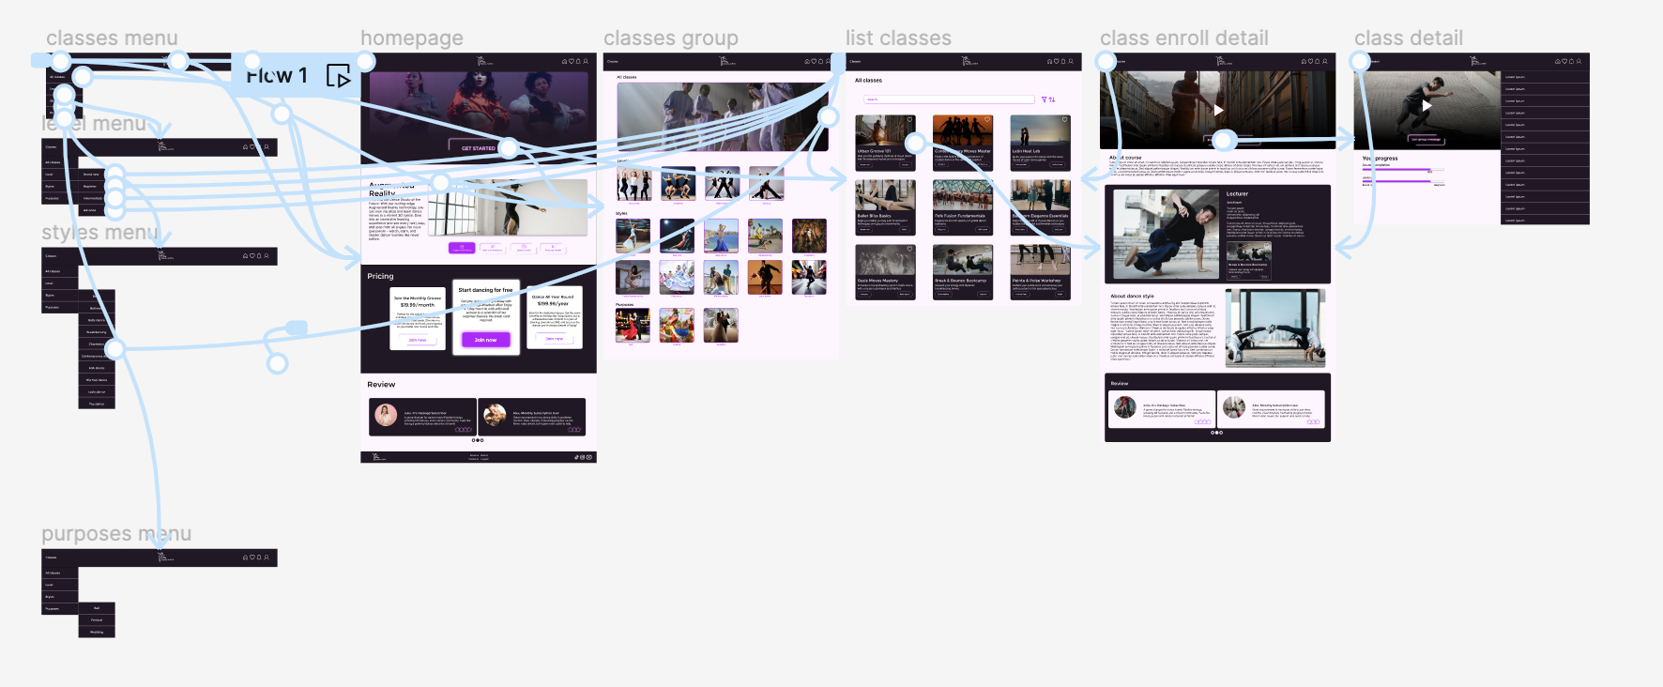
Task: Select the 'list classes' frame label
Action: [898, 38]
